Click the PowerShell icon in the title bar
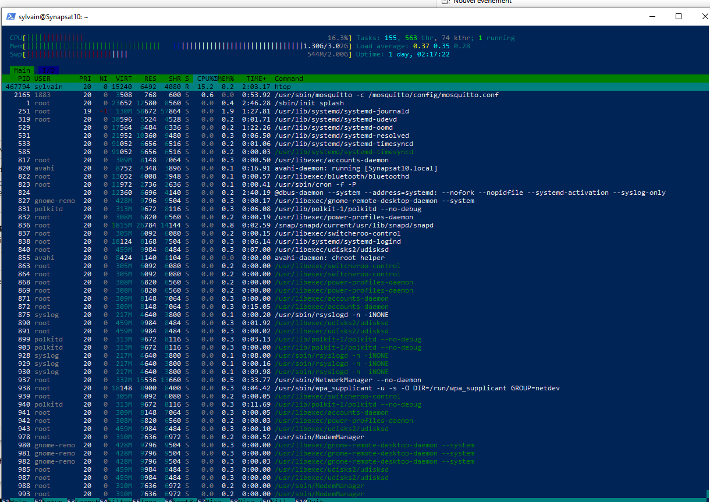710x502 pixels. pyautogui.click(x=11, y=17)
